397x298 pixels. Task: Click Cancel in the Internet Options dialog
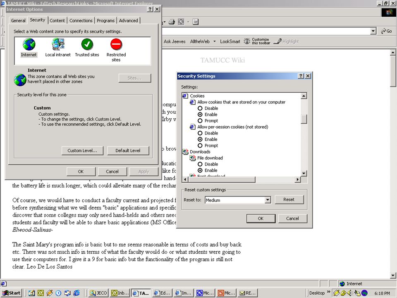[112, 171]
